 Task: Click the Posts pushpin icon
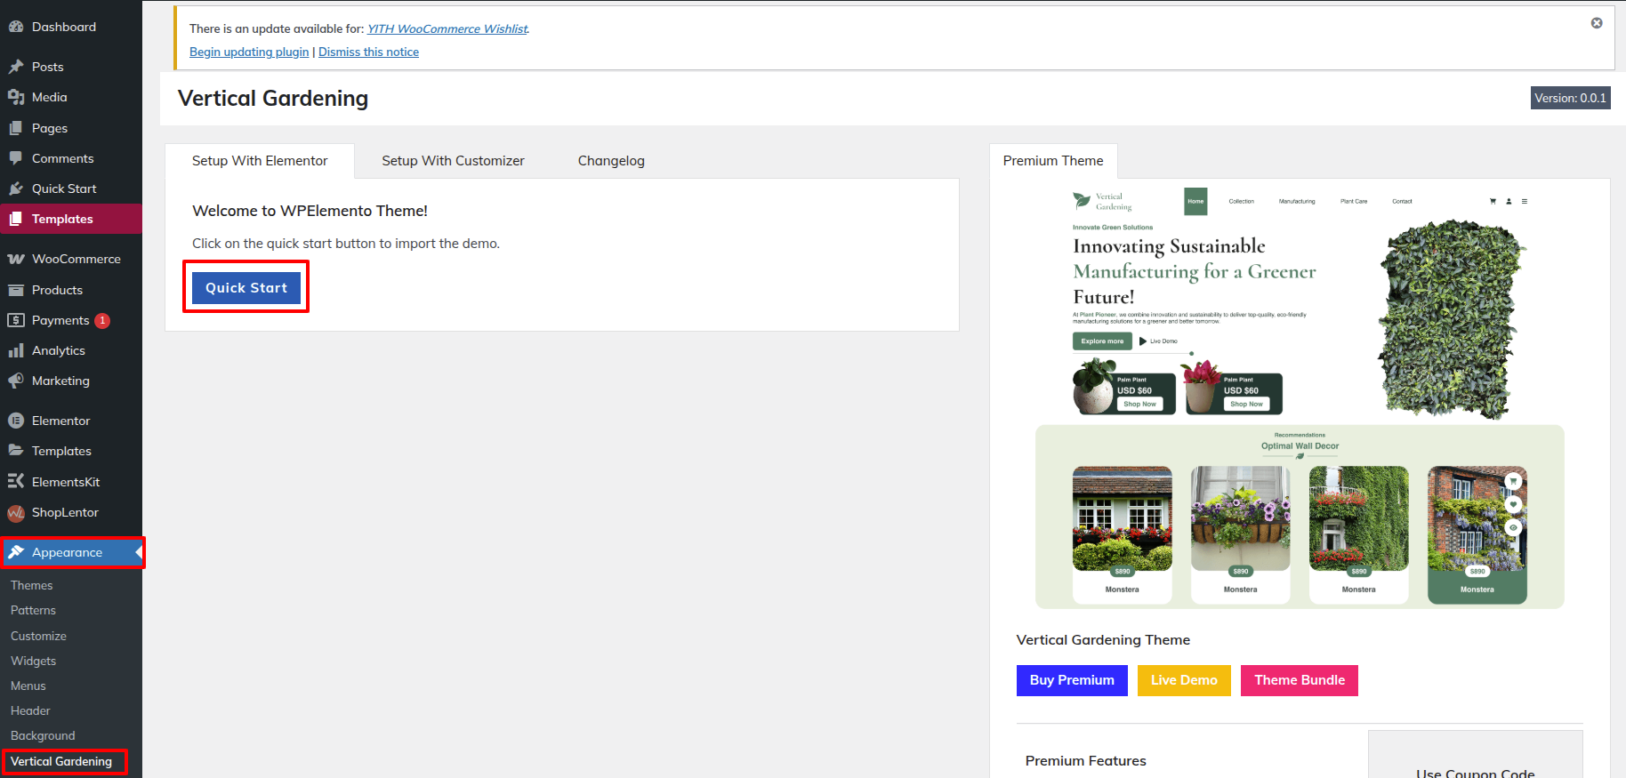[16, 67]
